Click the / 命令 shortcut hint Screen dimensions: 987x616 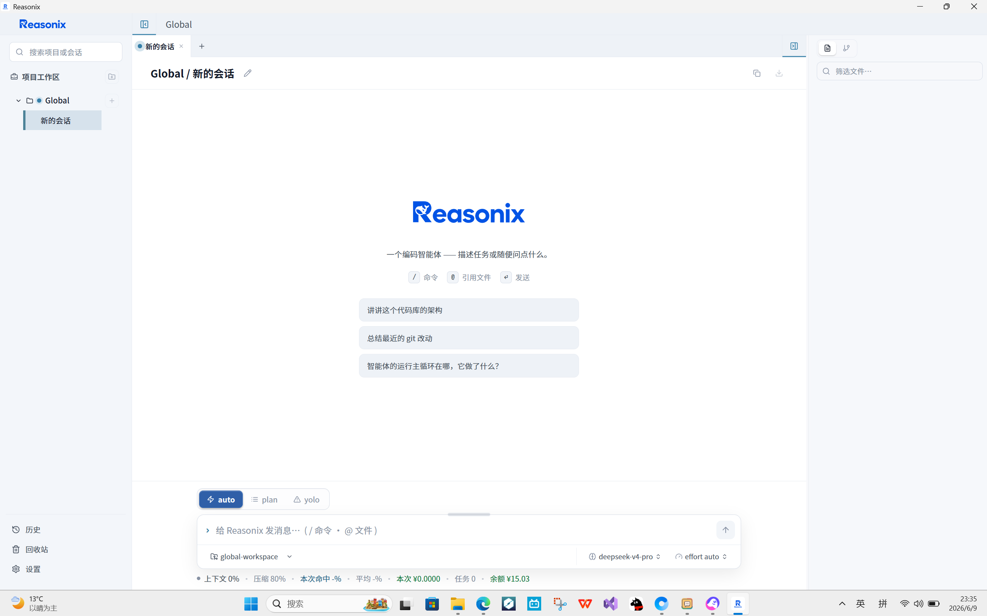(423, 278)
